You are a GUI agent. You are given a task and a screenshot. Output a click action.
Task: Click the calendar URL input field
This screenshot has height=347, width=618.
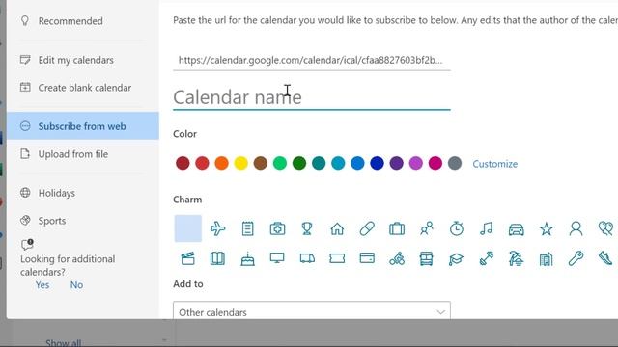tap(312, 60)
